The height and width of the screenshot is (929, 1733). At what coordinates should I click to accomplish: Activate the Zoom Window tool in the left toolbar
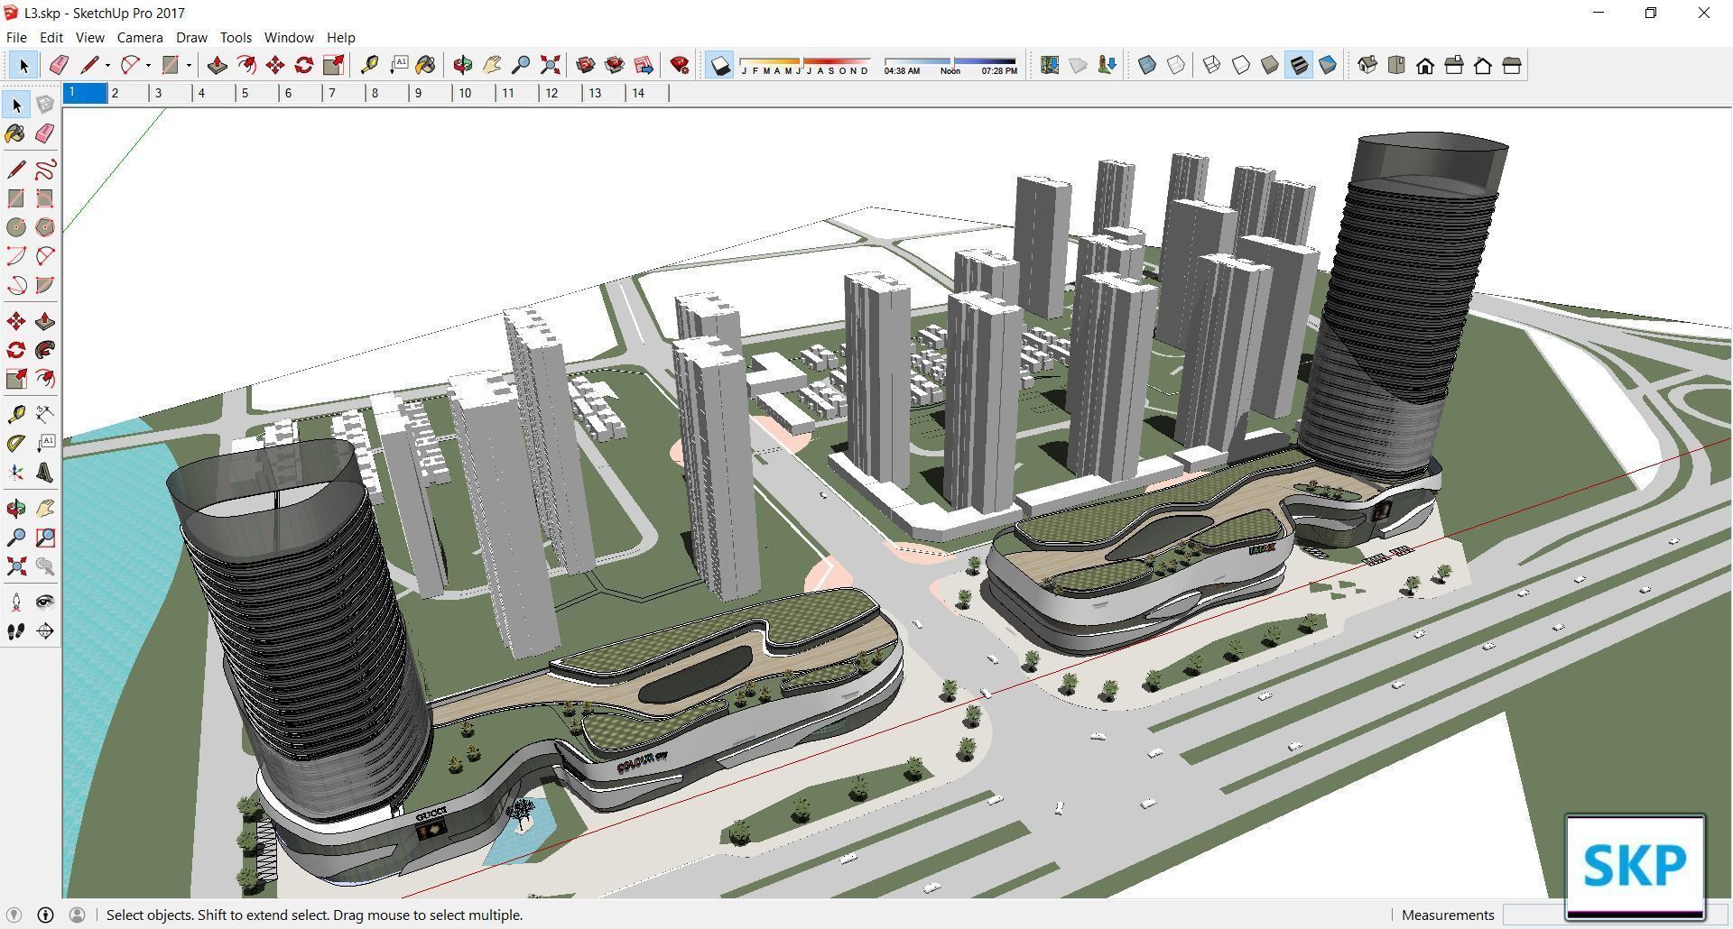45,538
